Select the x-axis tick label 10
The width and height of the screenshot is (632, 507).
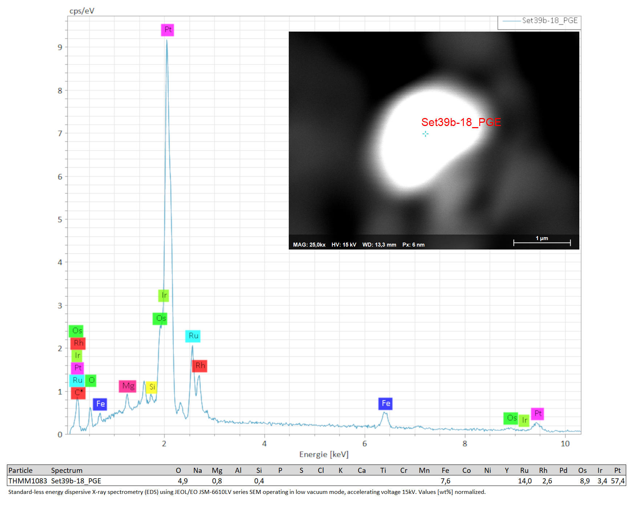(x=565, y=443)
